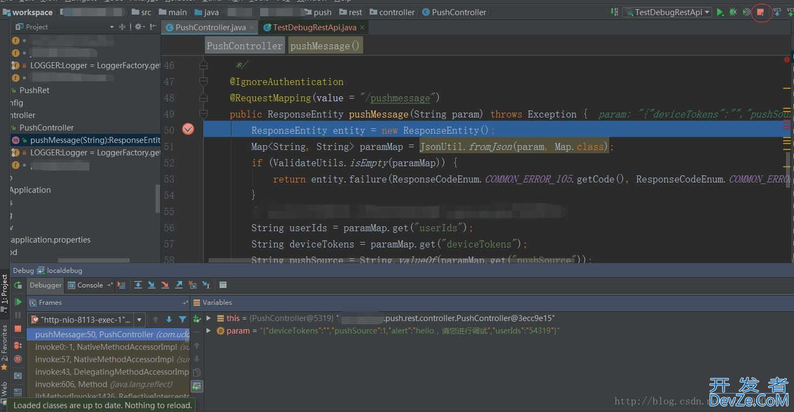
Task: Select the Application item in project tree
Action: coord(30,190)
